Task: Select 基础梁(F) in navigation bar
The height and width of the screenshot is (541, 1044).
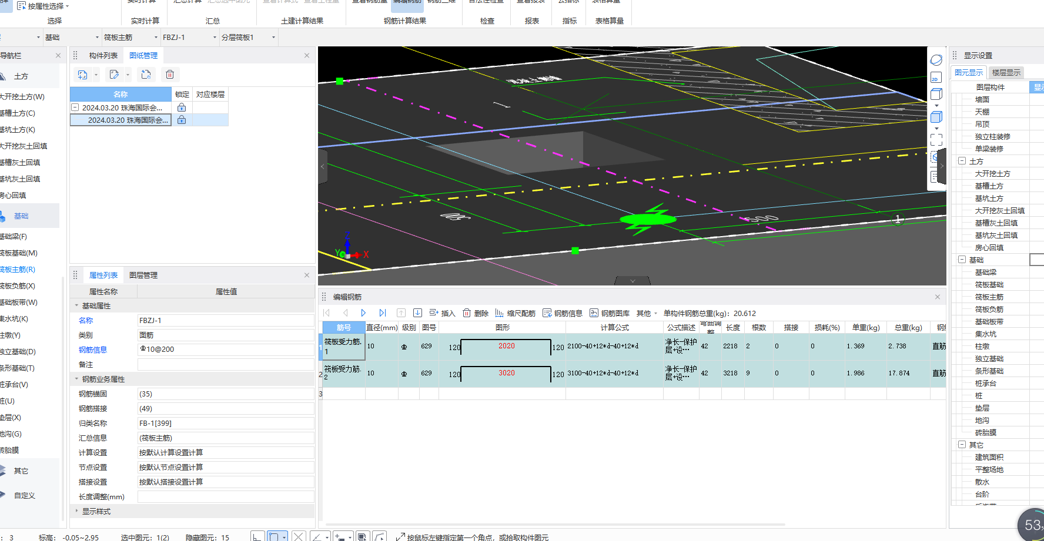Action: pyautogui.click(x=14, y=236)
